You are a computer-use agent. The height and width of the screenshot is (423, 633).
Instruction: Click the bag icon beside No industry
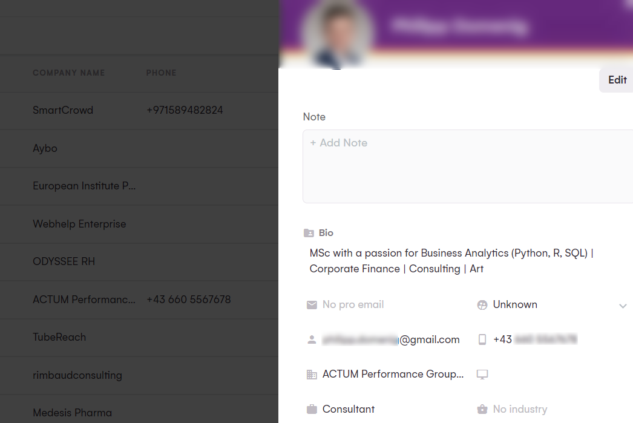(x=482, y=409)
